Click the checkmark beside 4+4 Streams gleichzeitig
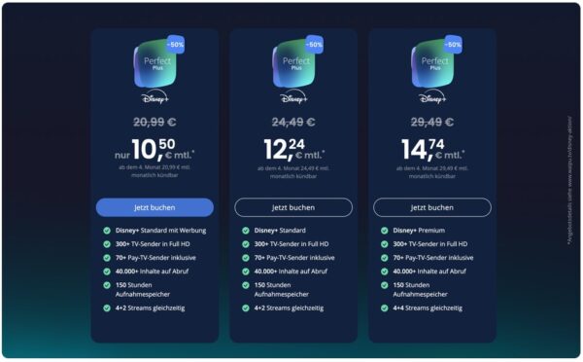 coord(385,308)
